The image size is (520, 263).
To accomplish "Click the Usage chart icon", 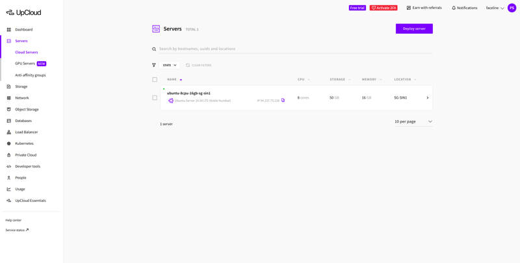I will [x=9, y=189].
